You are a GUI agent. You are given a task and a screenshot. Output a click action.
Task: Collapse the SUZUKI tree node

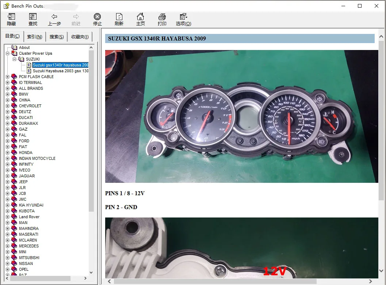click(14, 59)
